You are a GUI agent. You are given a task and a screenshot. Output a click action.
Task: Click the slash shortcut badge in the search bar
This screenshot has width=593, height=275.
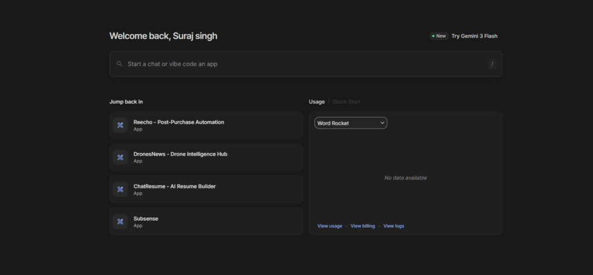[x=492, y=64]
